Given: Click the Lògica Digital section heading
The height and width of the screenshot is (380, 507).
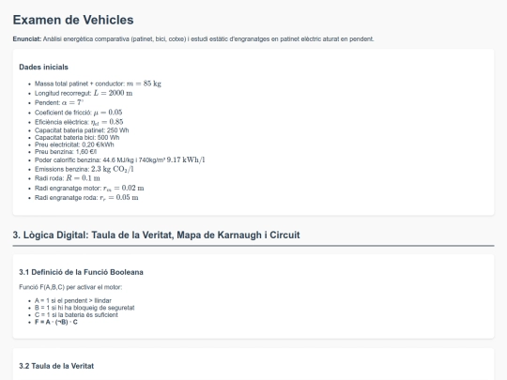Looking at the screenshot, I should pos(157,235).
